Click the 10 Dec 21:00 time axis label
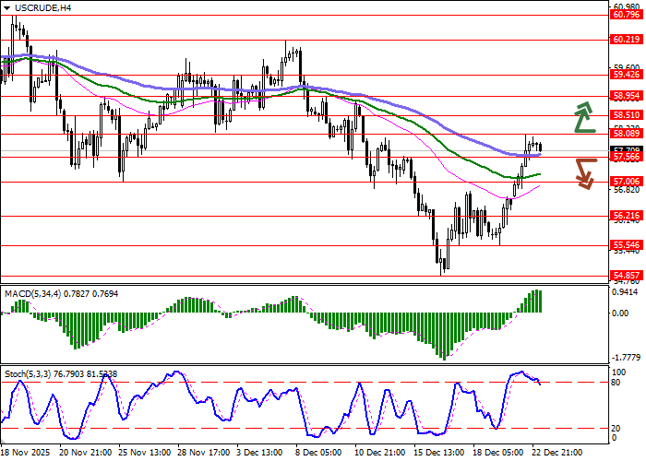 pos(381,453)
